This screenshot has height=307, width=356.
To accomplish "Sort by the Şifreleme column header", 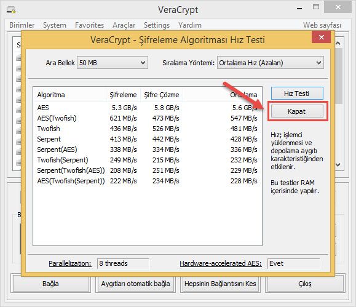I will 124,95.
